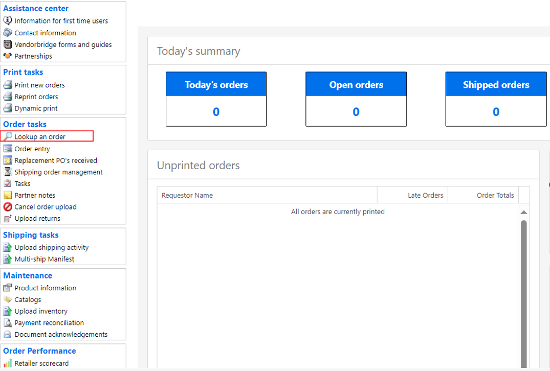Image resolution: width=550 pixels, height=371 pixels.
Task: Select the Print new orders link
Action: 39,85
